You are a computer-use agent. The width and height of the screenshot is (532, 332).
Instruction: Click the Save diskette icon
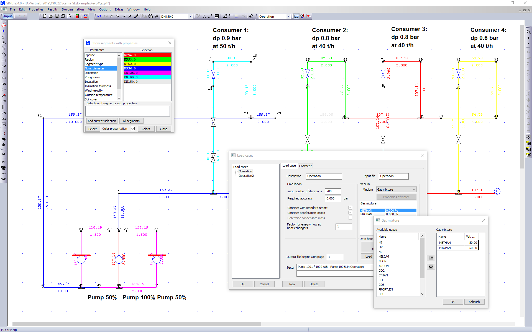57,16
